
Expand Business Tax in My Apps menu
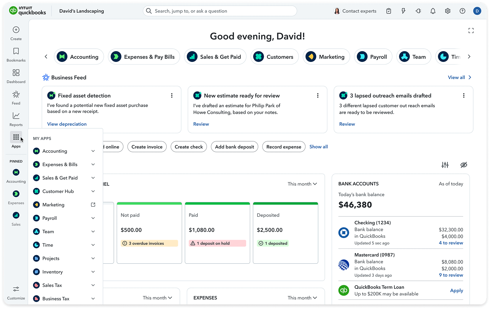point(93,299)
